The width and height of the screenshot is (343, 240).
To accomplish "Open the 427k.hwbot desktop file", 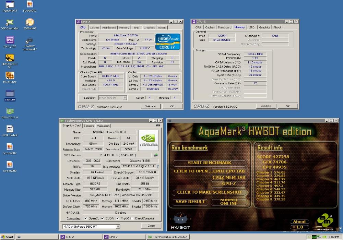I will 10,131.
